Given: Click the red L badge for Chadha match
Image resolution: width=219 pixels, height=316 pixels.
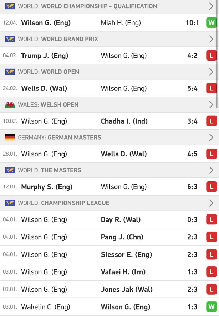Looking at the screenshot, I should (x=211, y=121).
